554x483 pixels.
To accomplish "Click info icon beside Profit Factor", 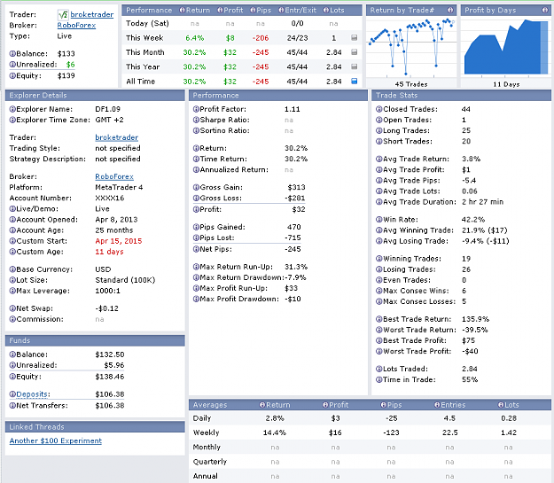I will [x=196, y=109].
